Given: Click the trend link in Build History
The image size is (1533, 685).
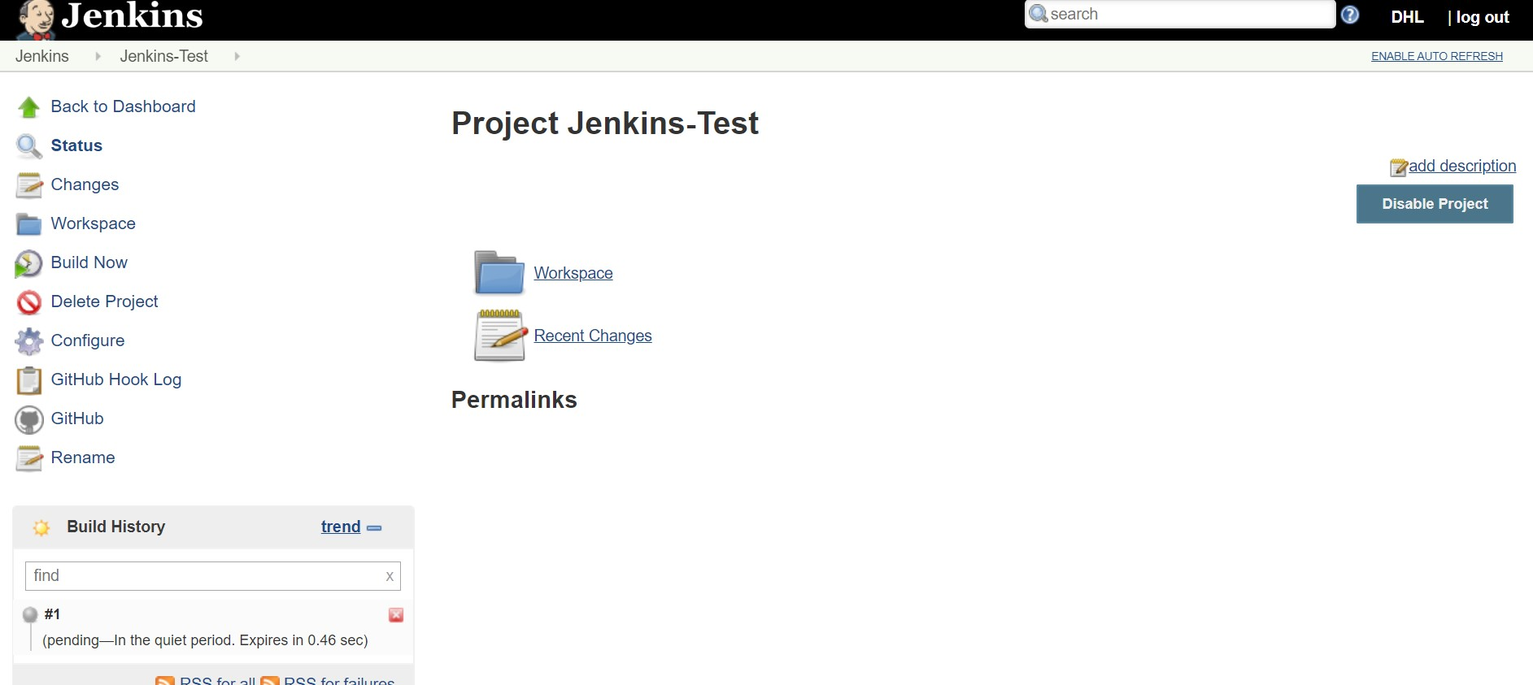Looking at the screenshot, I should 340,527.
